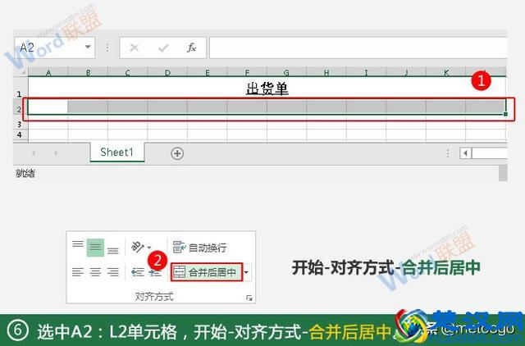Click the formula bar resize dots handle
This screenshot has height=346, width=525.
(107, 48)
